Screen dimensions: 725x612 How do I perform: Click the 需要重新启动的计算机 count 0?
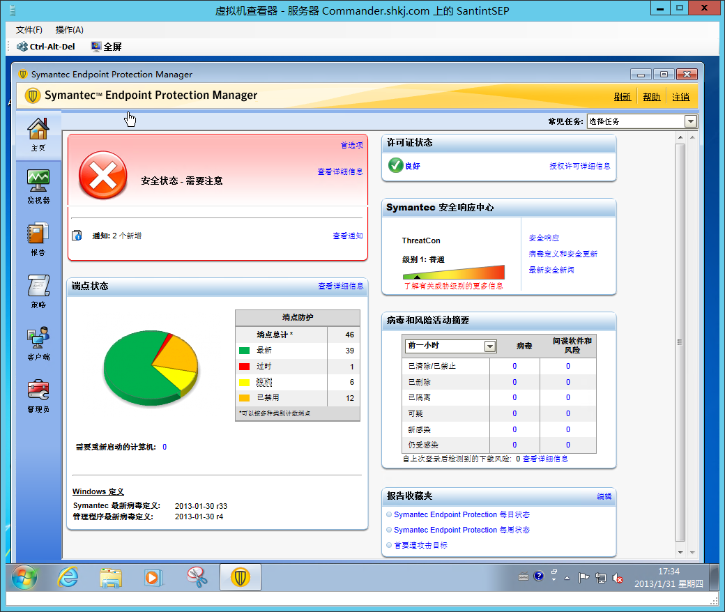(165, 447)
